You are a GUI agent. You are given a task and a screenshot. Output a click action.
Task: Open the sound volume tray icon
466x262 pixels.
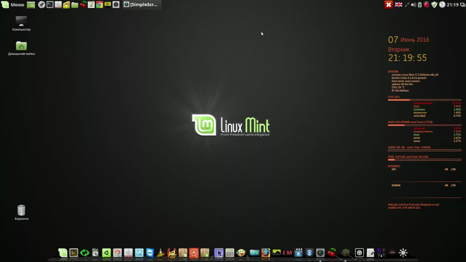413,5
